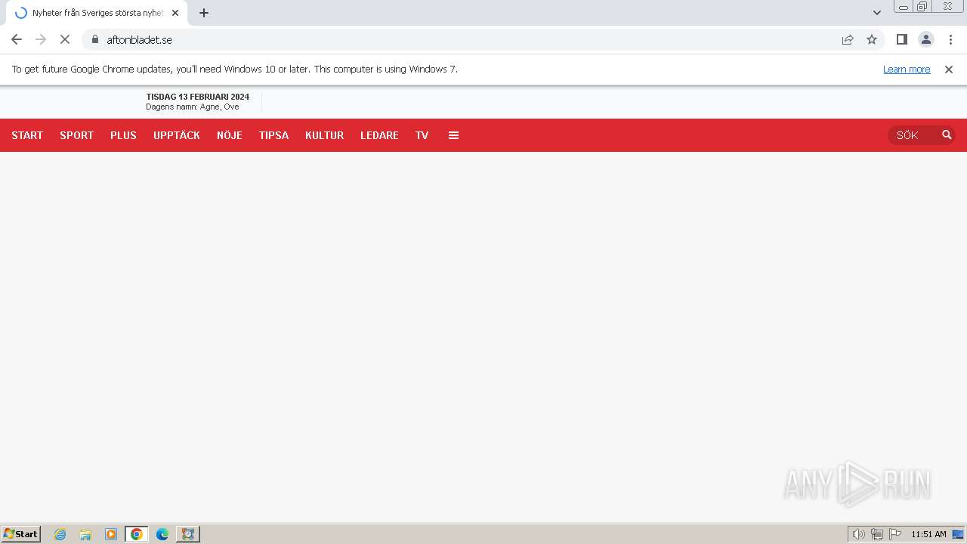Switch to Chrome in the taskbar
The width and height of the screenshot is (967, 544).
pyautogui.click(x=137, y=534)
